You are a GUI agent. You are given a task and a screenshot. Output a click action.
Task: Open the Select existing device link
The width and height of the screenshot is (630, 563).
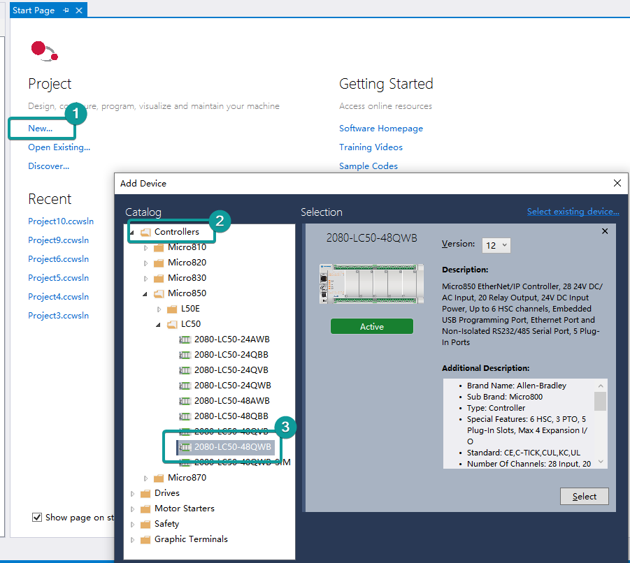[x=573, y=212]
